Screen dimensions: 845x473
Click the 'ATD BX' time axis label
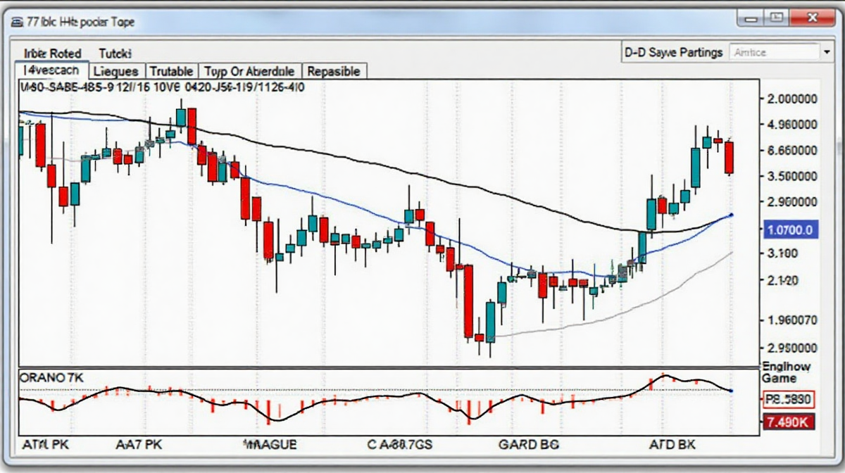[671, 445]
